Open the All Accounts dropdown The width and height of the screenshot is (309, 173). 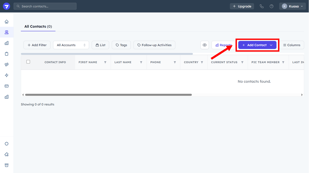(71, 45)
